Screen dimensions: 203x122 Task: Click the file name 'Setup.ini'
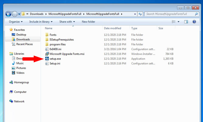coord(55,63)
